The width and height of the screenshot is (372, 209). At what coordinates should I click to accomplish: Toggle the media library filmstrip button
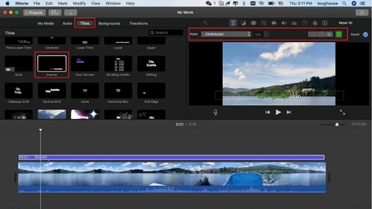click(x=55, y=13)
